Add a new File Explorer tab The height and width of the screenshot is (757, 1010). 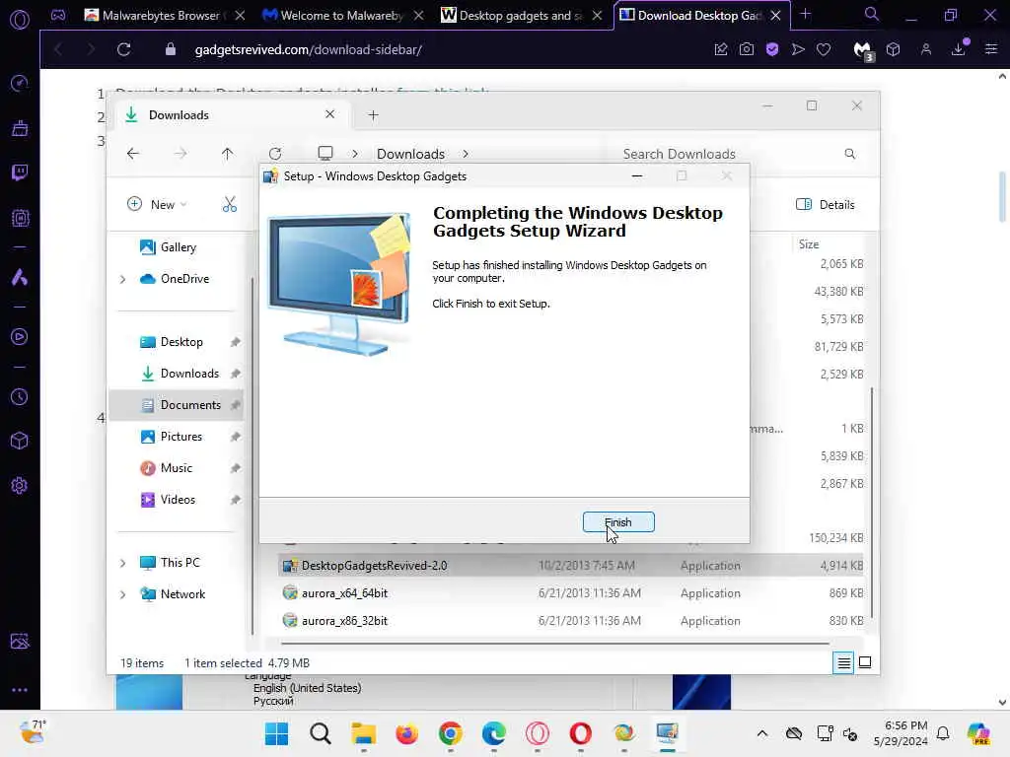coord(373,115)
